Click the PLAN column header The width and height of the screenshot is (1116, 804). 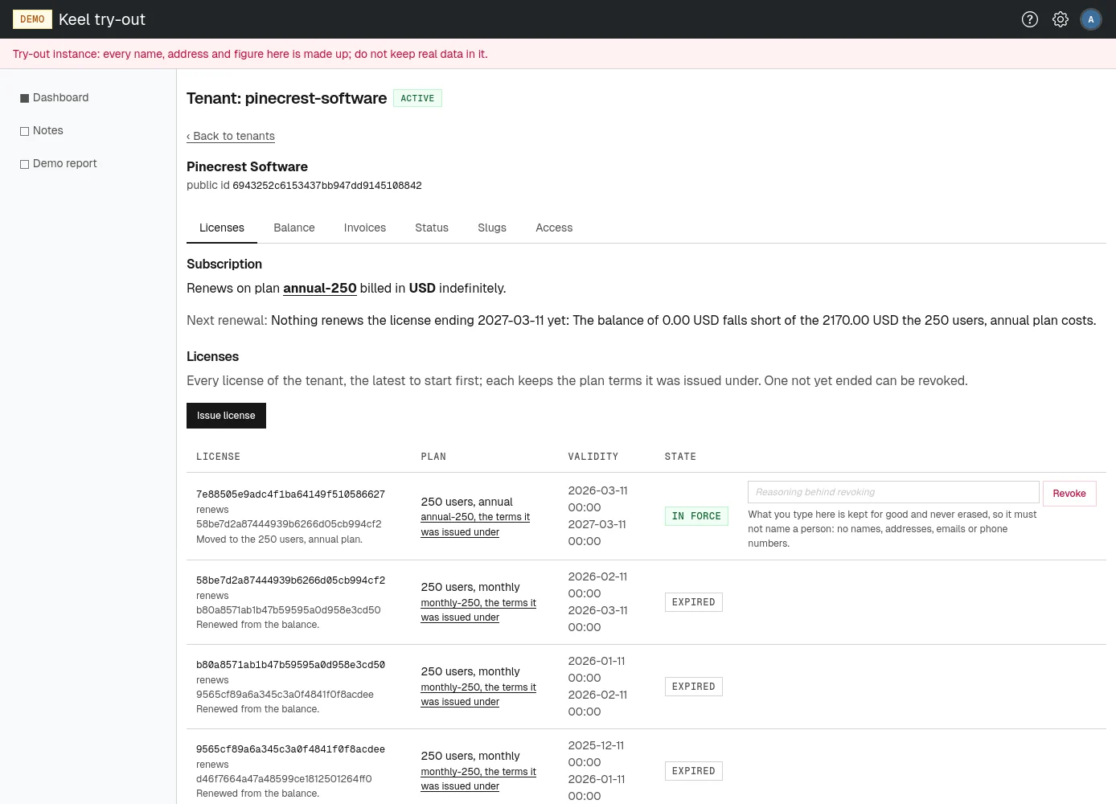click(x=433, y=457)
